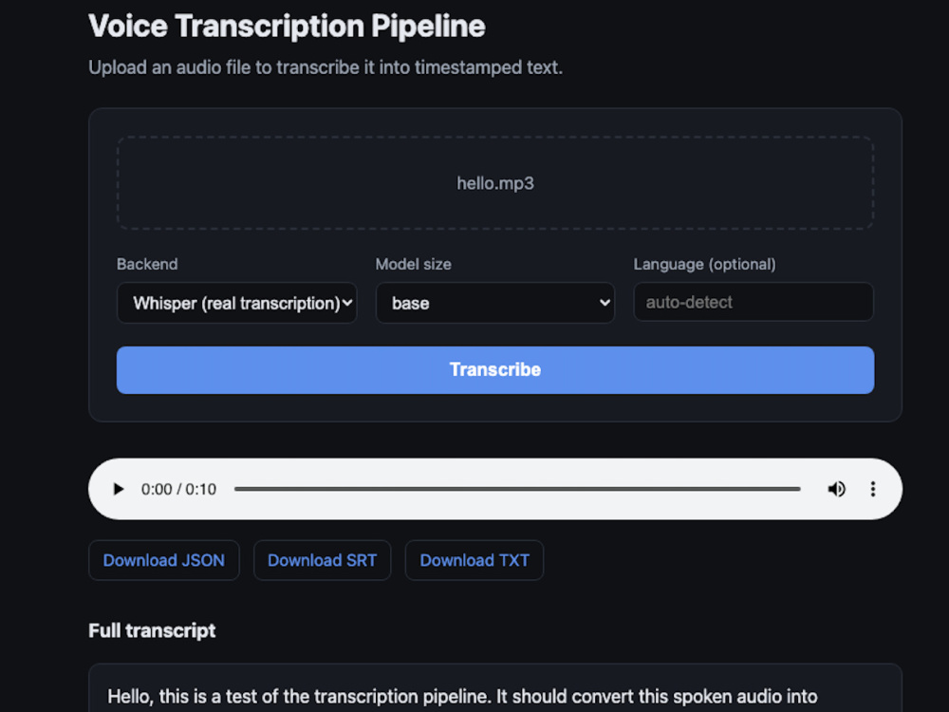This screenshot has width=949, height=712.
Task: Download the transcript as SRT
Action: click(322, 560)
